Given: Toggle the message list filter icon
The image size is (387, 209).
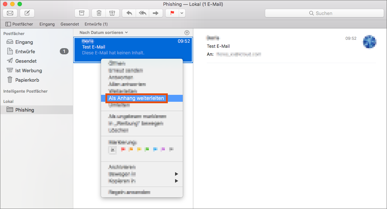Looking at the screenshot, I should click(187, 32).
